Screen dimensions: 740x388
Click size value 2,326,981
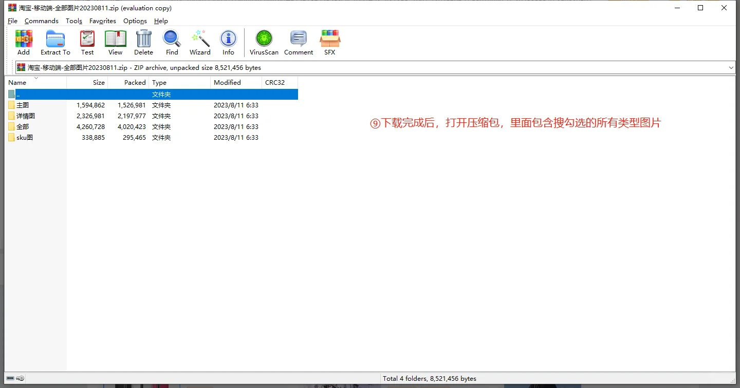90,116
